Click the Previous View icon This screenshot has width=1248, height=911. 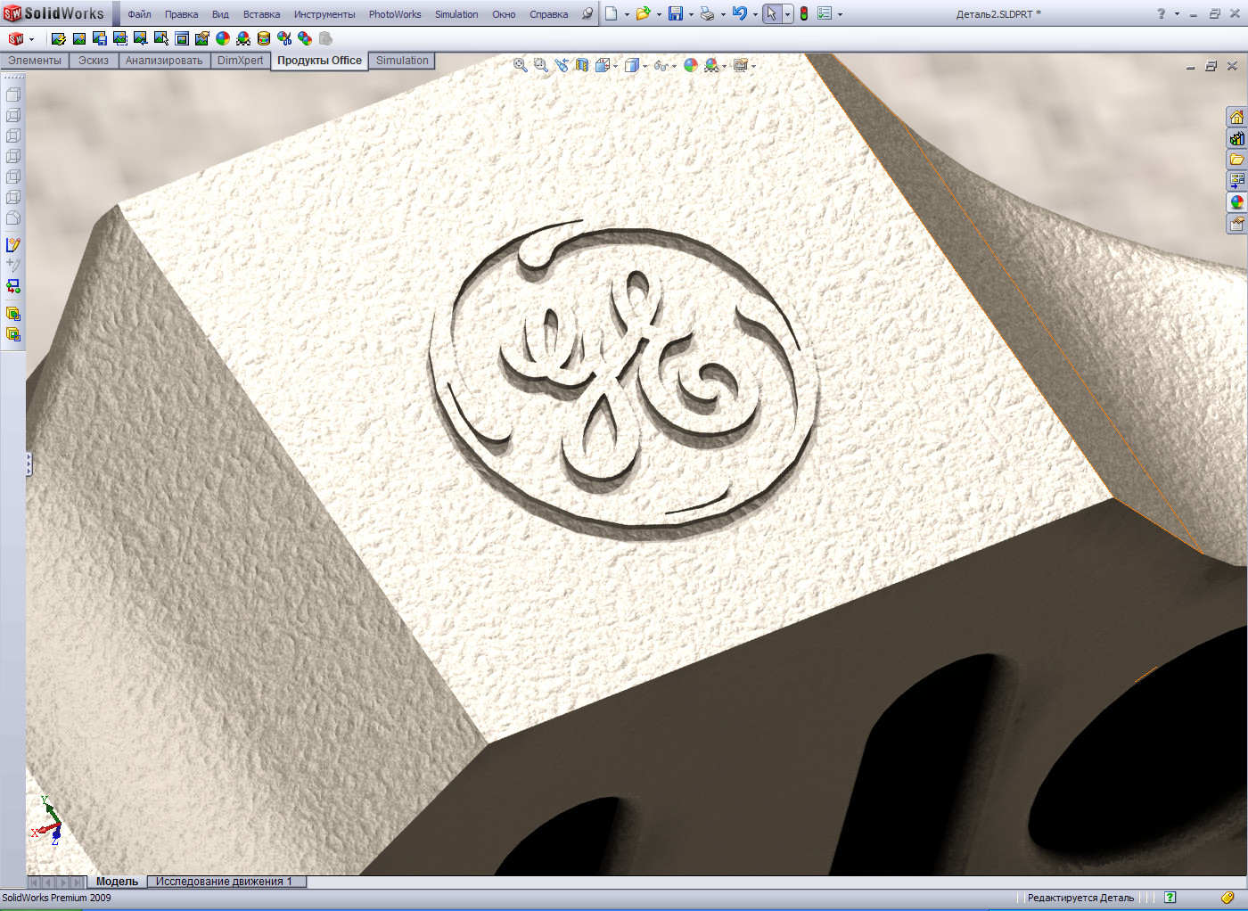[x=562, y=65]
